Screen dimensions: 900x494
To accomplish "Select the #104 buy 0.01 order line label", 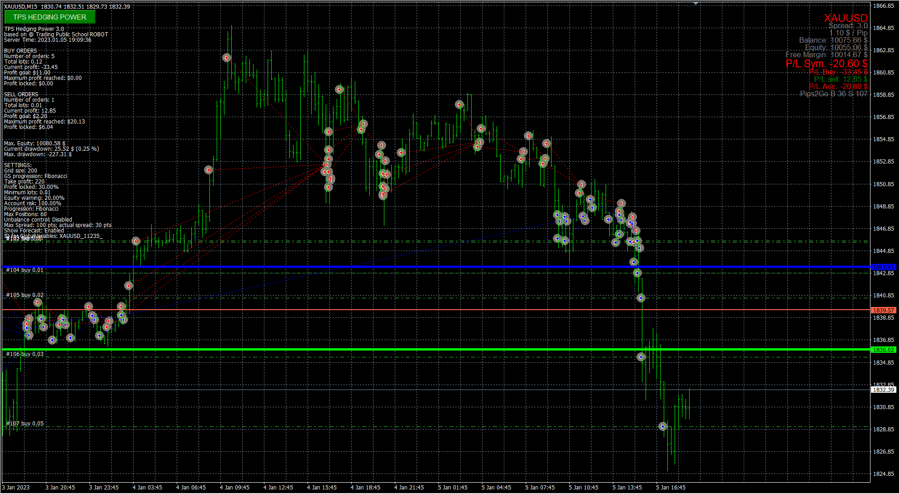I will 25,270.
